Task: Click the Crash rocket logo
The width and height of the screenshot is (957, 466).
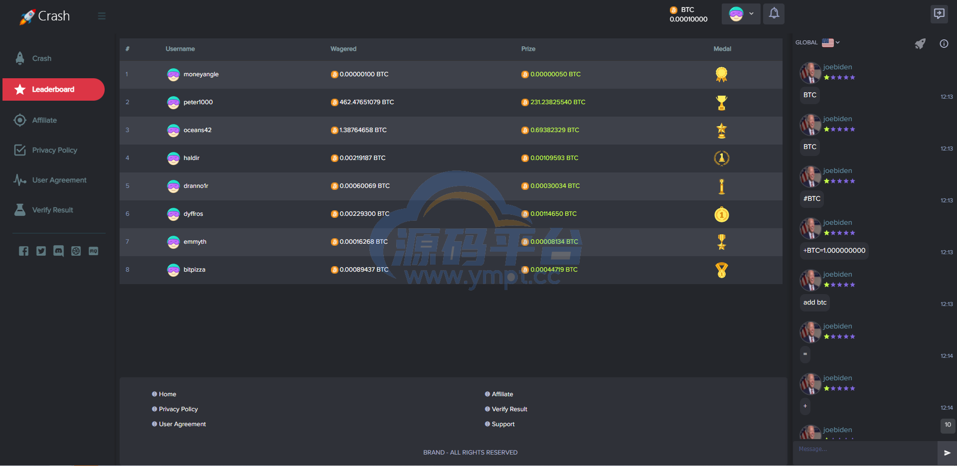Action: (44, 16)
